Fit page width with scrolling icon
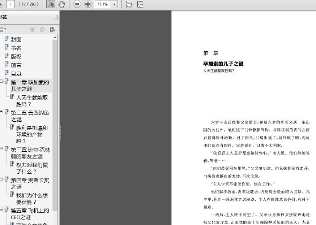 coord(129,4)
